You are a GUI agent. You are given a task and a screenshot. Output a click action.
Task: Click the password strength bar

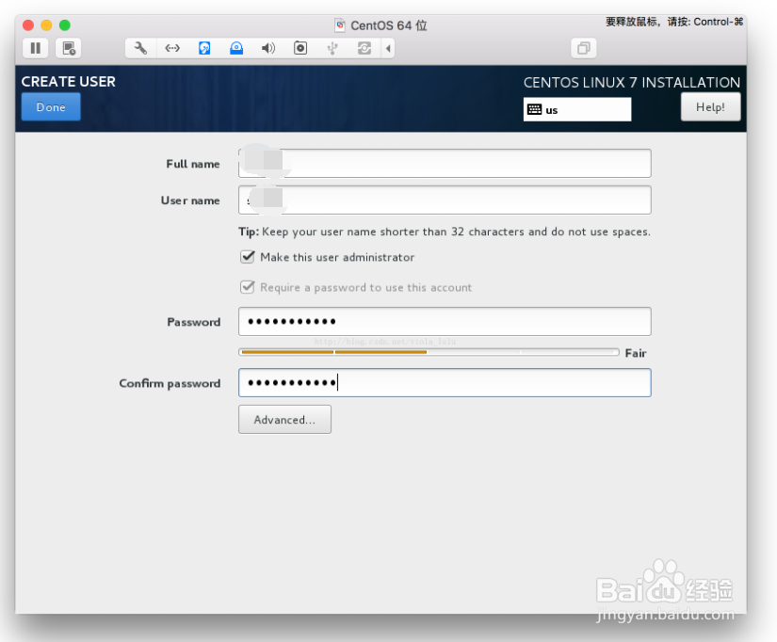click(x=429, y=352)
